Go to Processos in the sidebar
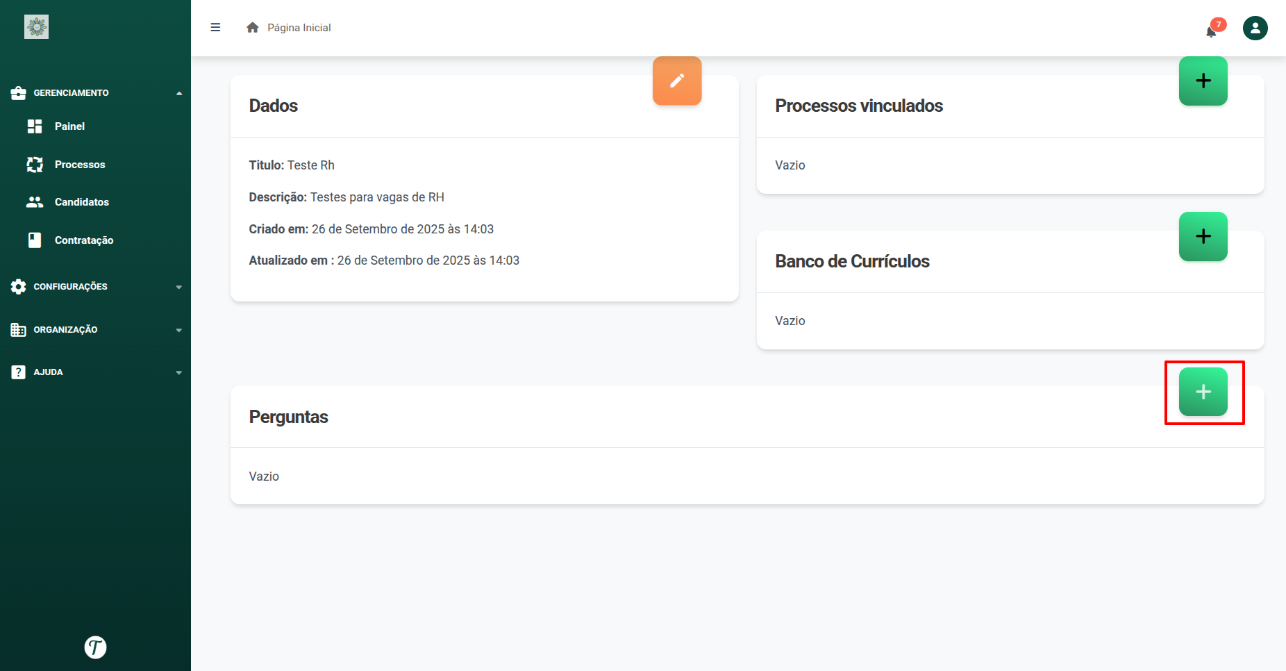Viewport: 1286px width, 671px height. point(80,165)
